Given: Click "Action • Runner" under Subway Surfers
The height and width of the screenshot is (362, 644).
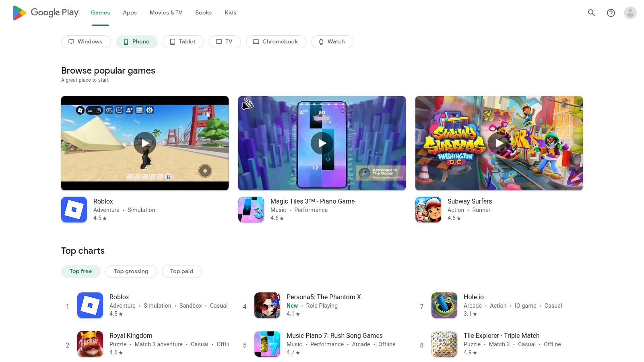Looking at the screenshot, I should 469,210.
